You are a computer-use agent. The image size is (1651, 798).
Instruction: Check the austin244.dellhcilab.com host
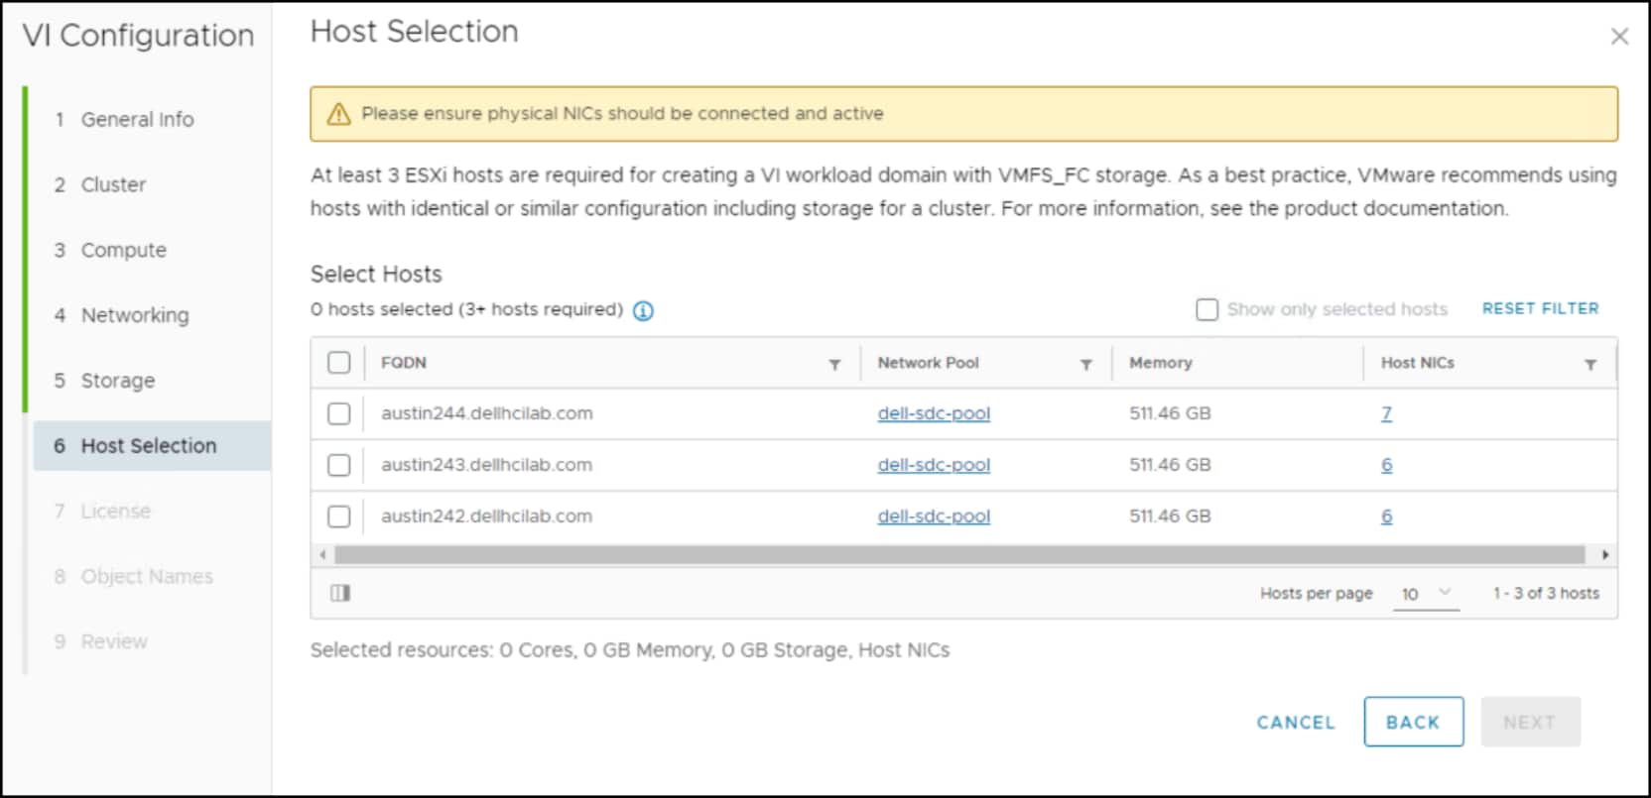pyautogui.click(x=339, y=413)
